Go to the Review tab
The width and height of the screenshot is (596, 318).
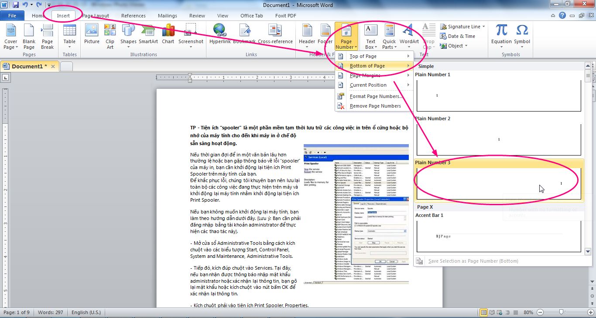point(197,16)
